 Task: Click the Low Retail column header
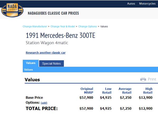click(x=107, y=91)
